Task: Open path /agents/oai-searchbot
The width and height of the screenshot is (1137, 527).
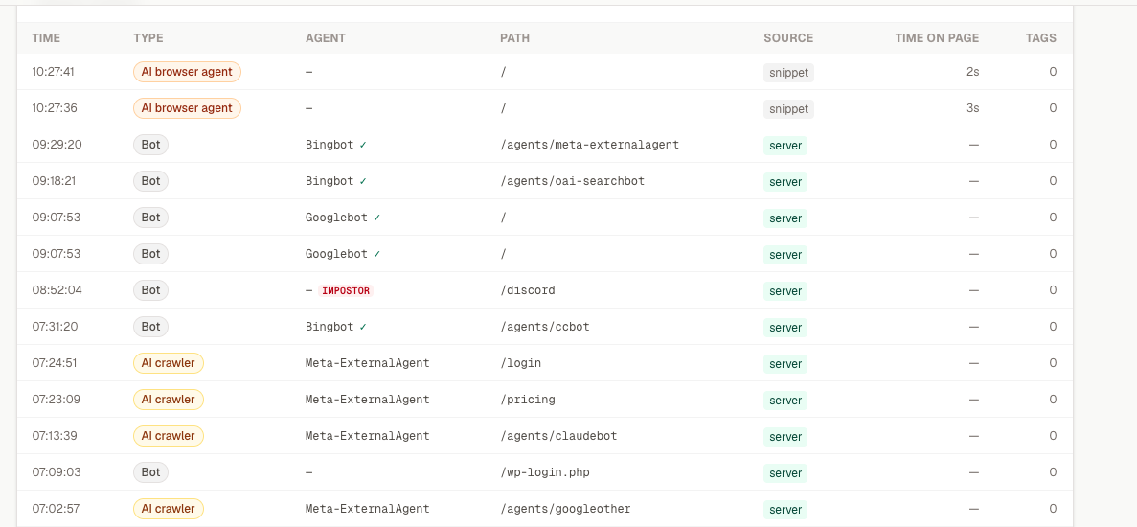Action: click(572, 180)
